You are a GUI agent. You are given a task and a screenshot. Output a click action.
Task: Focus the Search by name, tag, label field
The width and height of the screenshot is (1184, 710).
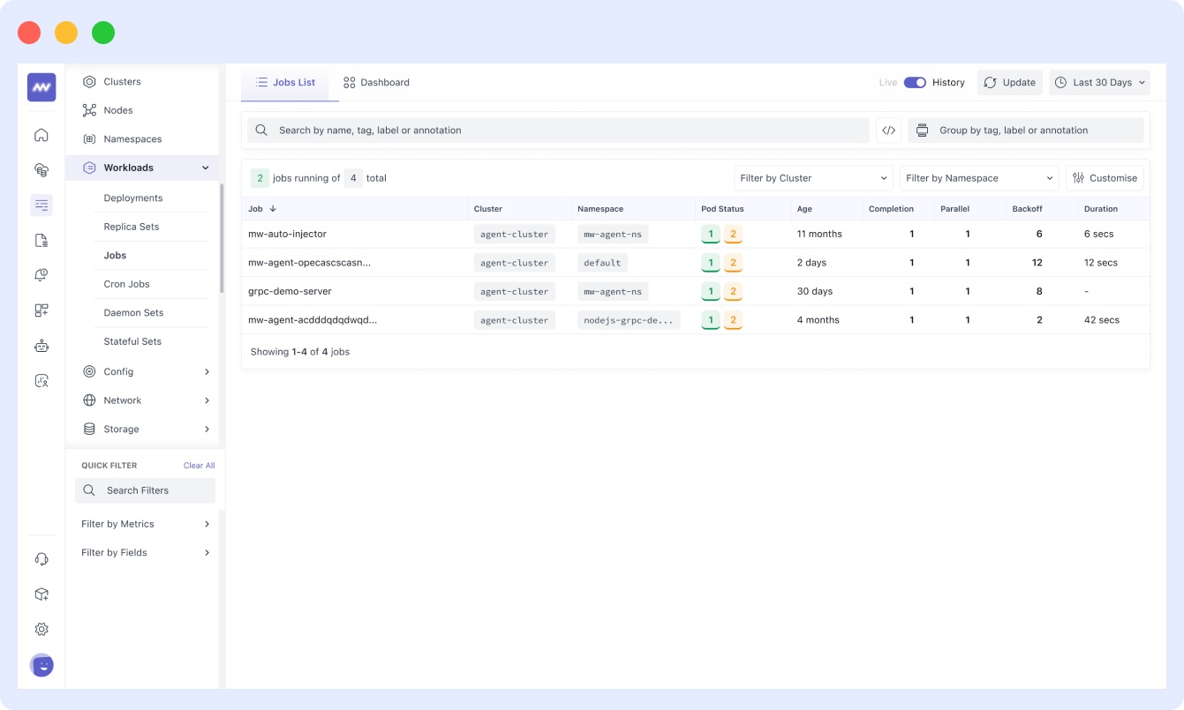[558, 131]
